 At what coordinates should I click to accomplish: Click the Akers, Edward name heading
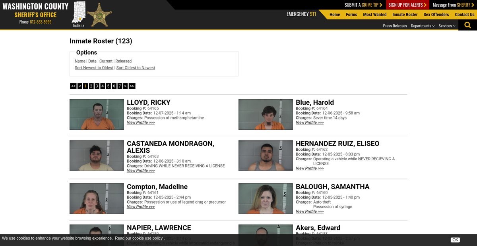click(318, 228)
